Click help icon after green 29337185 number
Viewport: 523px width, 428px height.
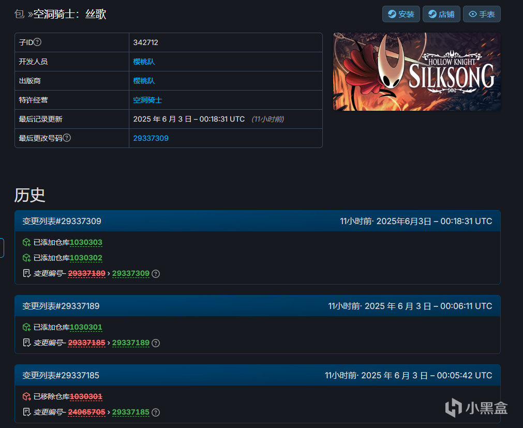[156, 412]
